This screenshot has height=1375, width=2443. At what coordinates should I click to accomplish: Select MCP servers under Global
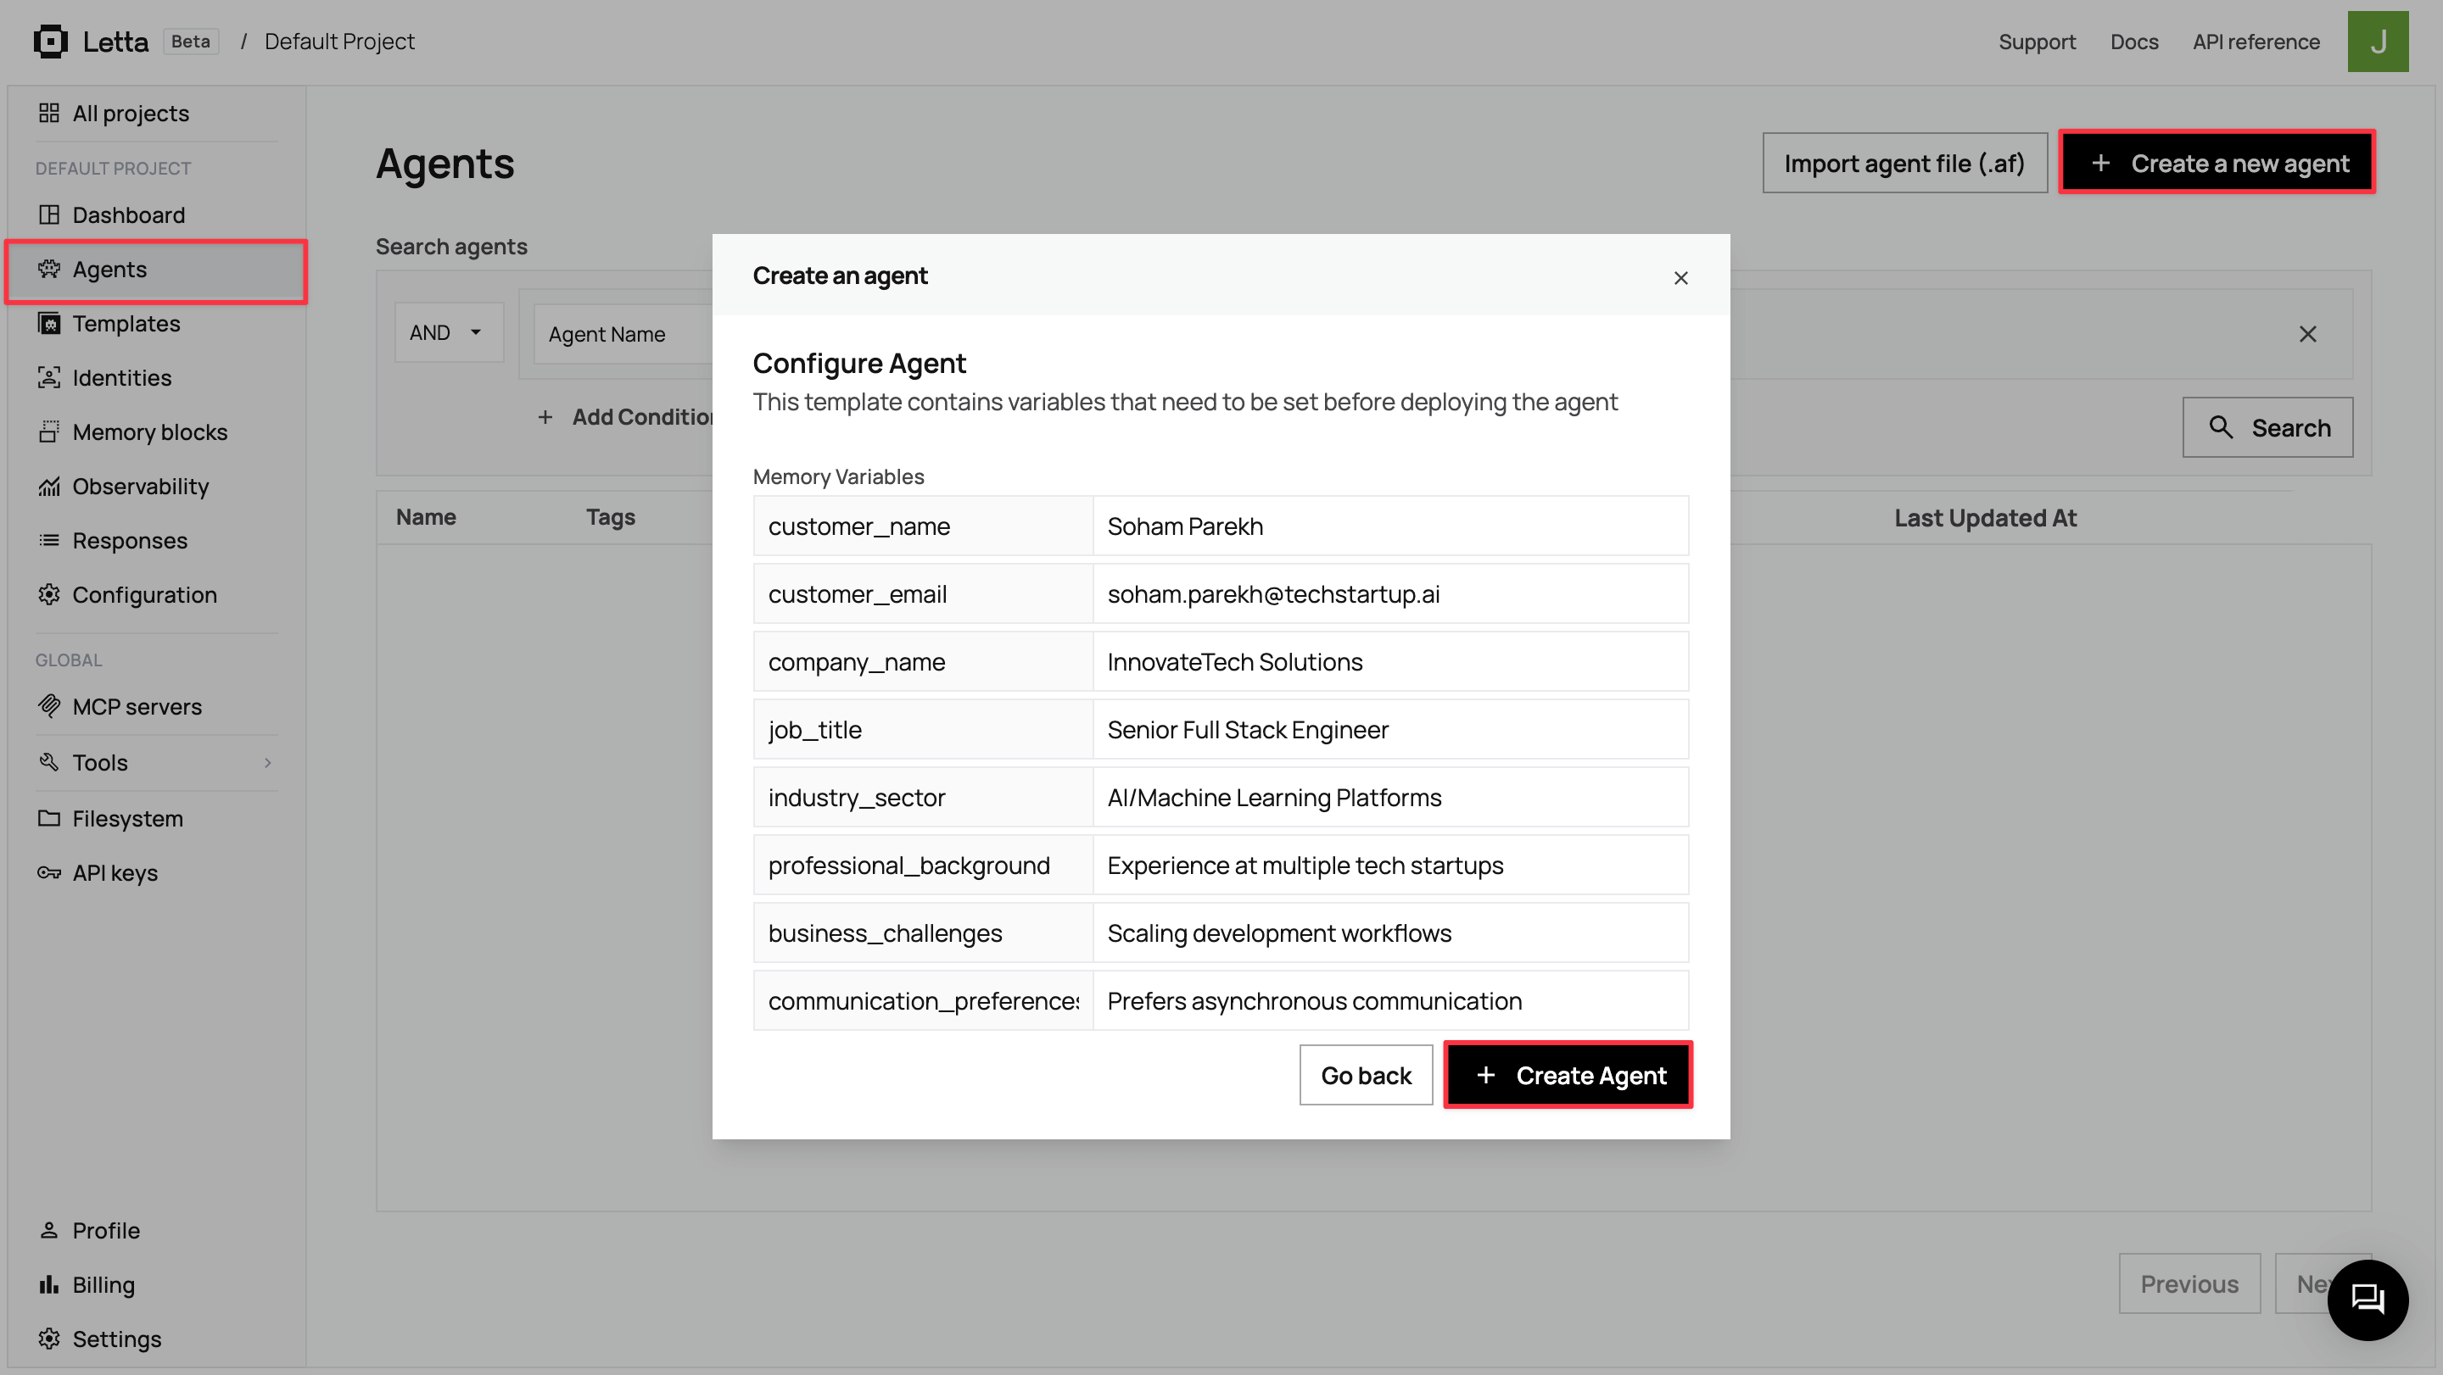(x=137, y=706)
